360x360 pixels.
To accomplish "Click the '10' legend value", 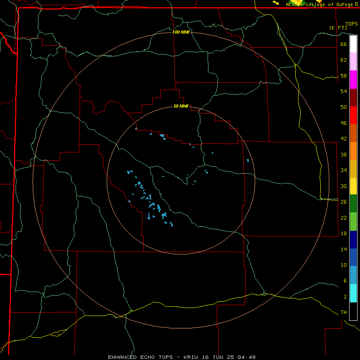I will [344, 265].
